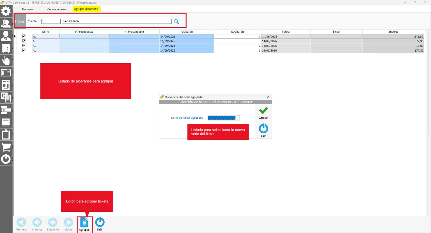Click the power icon in the sidebar
Screen dimensions: 431x233
6,159
